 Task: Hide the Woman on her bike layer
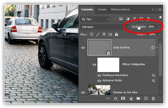83,93
